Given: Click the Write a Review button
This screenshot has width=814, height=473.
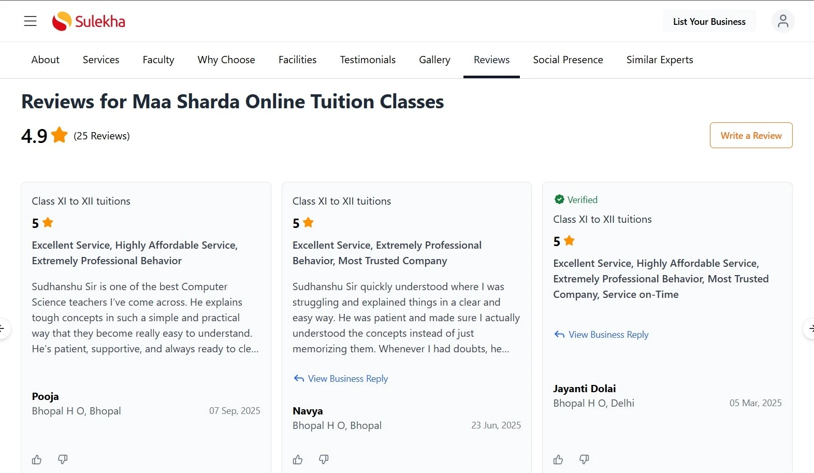Looking at the screenshot, I should (751, 135).
